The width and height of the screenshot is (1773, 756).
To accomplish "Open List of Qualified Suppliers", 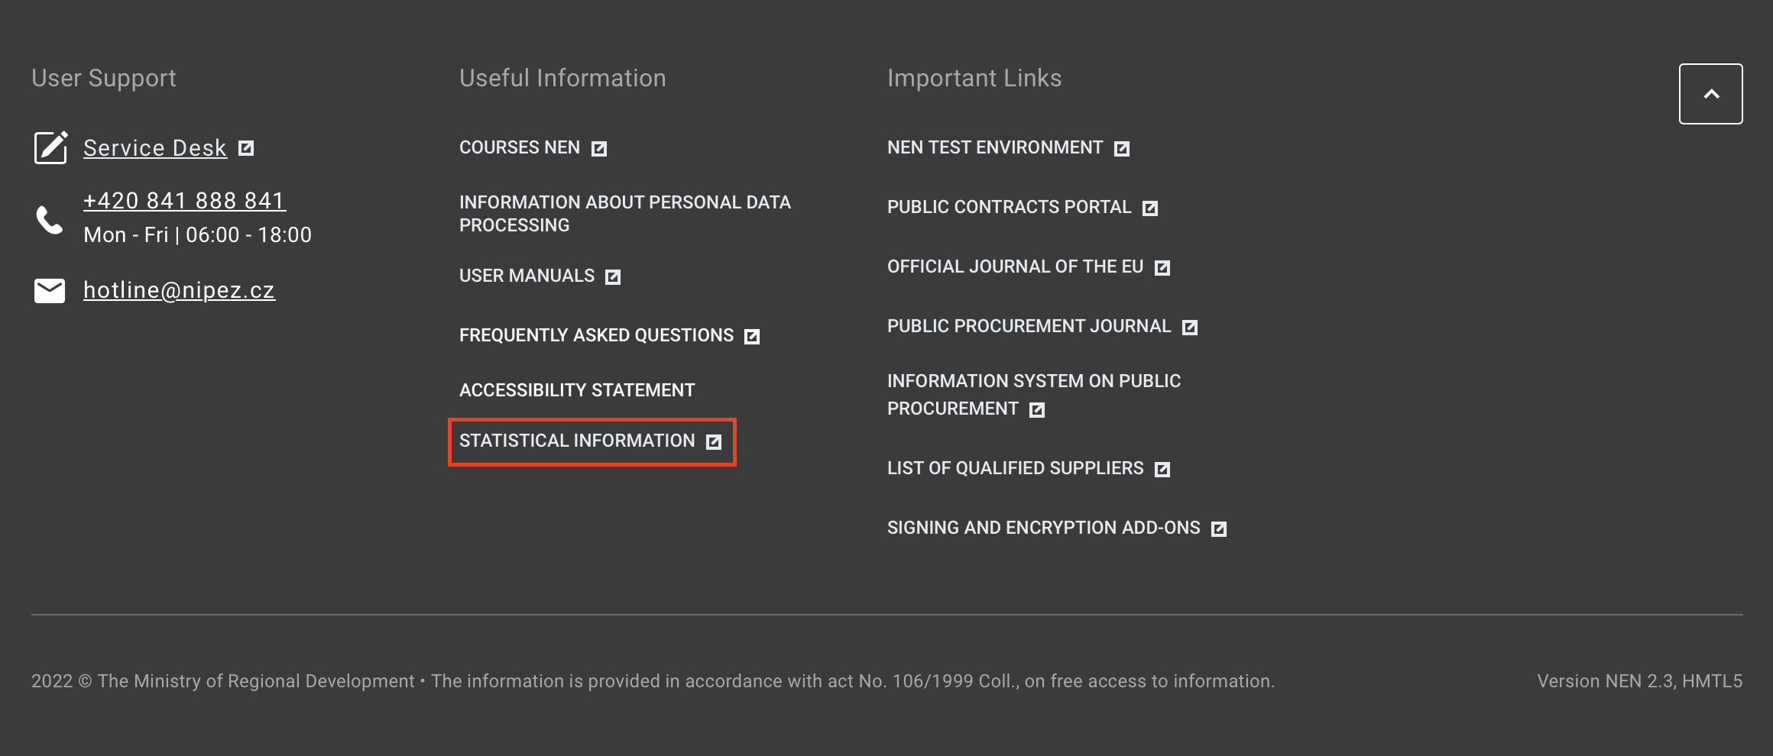I will [1015, 468].
